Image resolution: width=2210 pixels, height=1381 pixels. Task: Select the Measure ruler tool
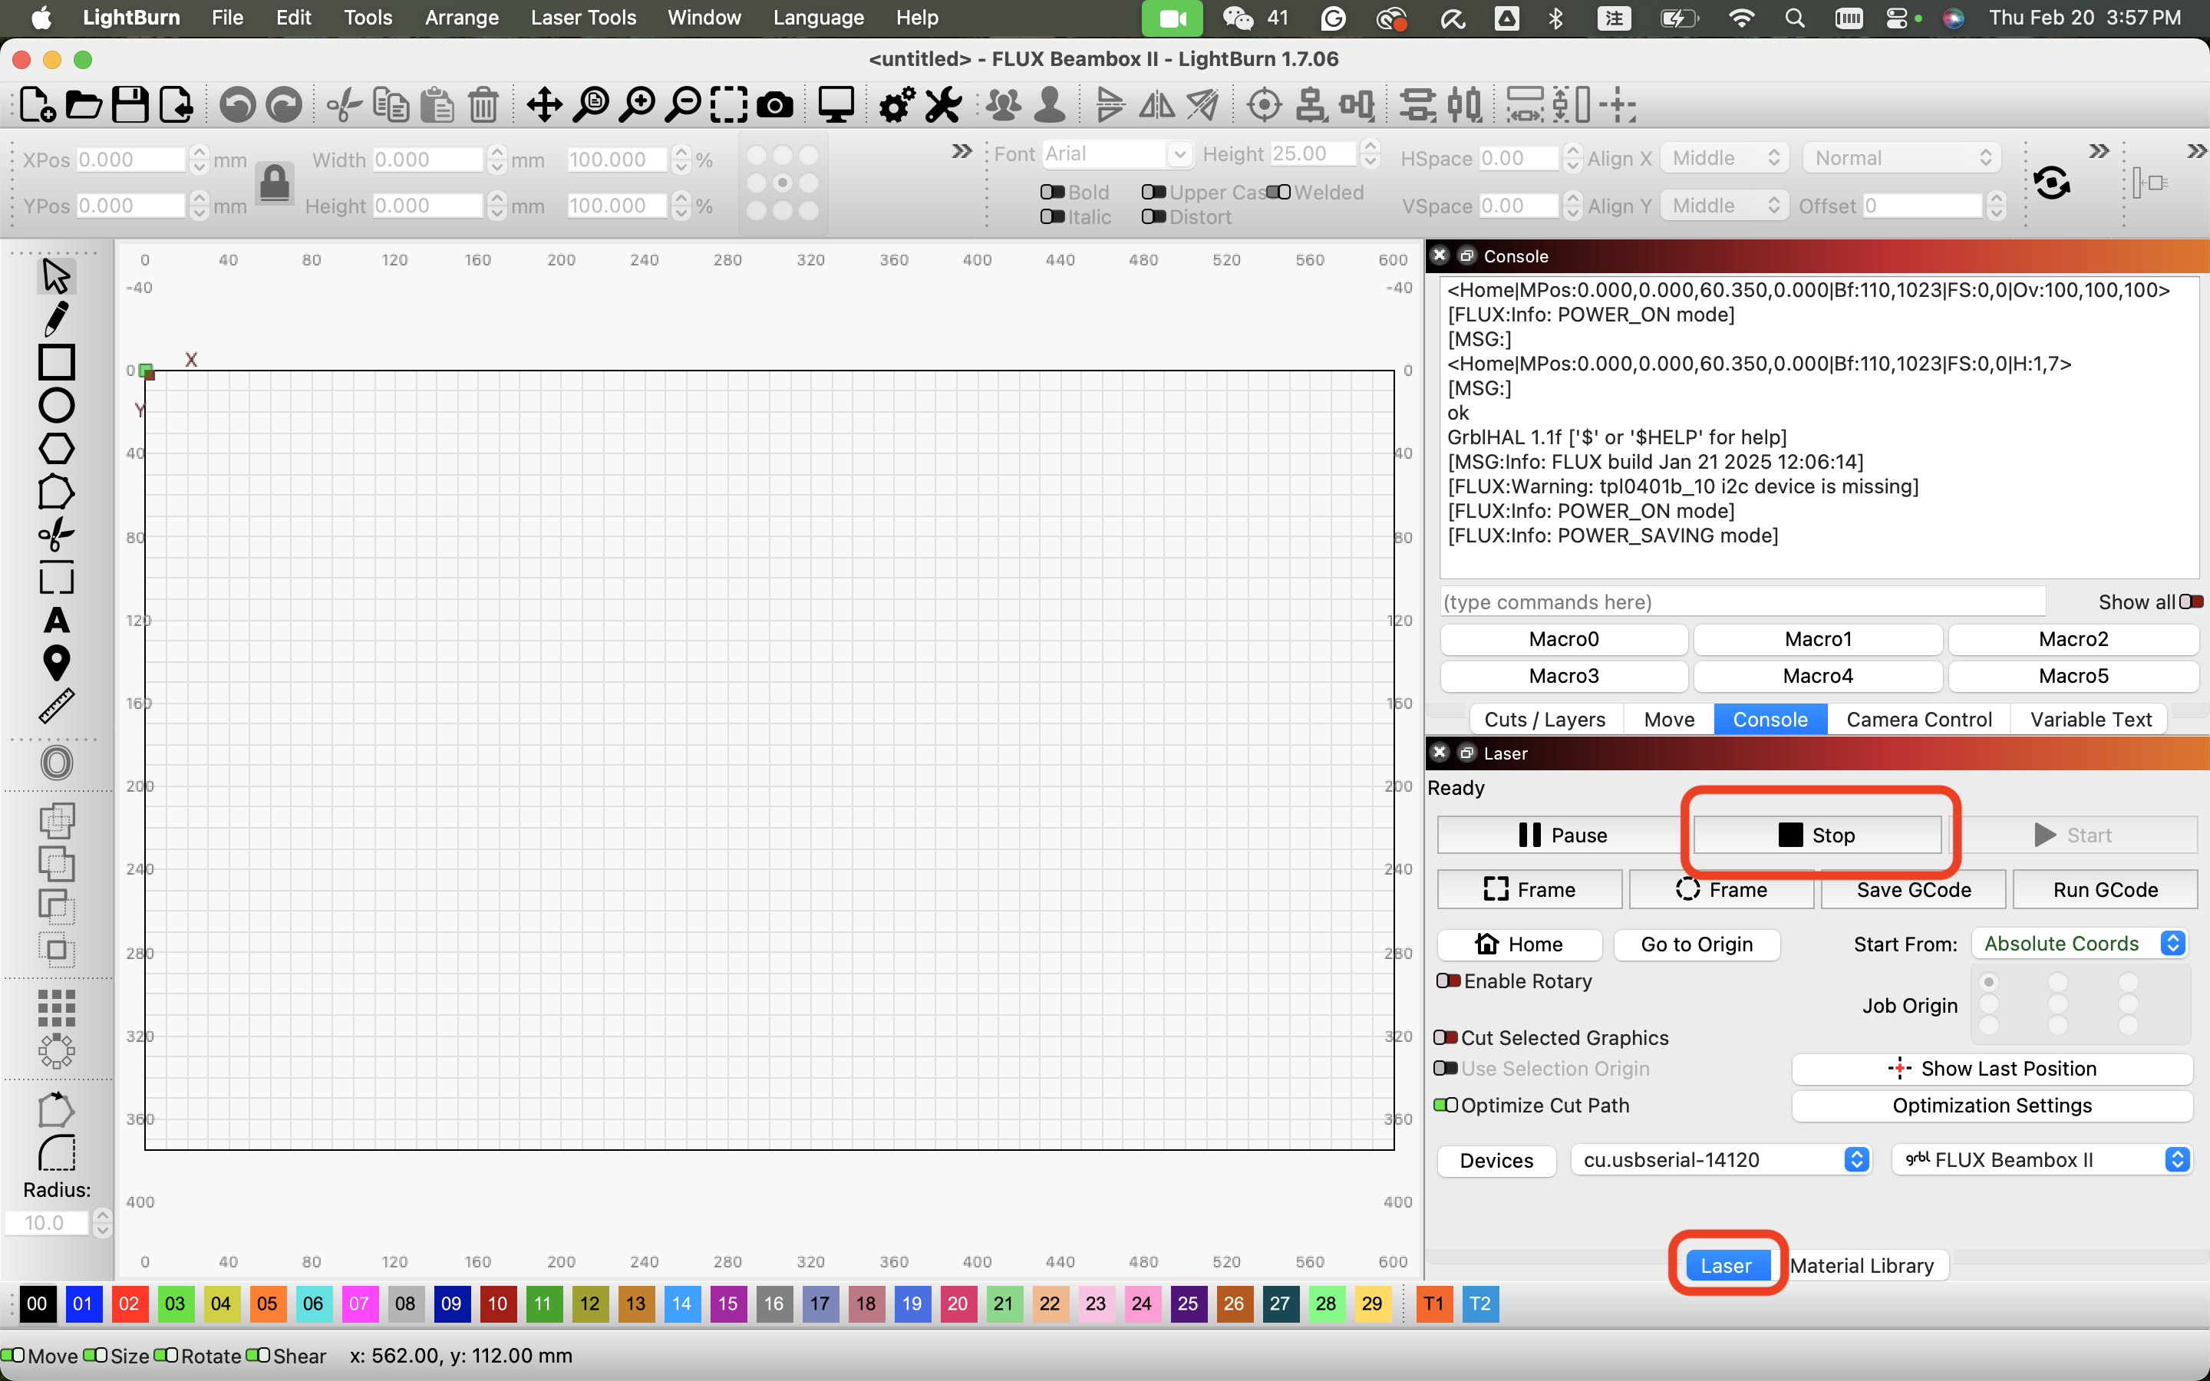point(56,707)
